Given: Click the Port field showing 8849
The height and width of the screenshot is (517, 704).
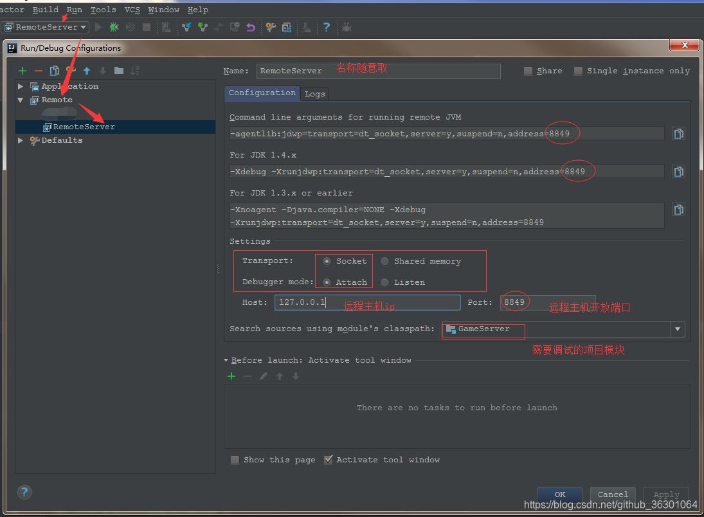Looking at the screenshot, I should pos(548,302).
